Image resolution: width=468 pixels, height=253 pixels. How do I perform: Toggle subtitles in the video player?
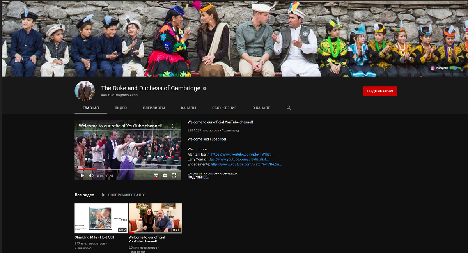tap(156, 175)
